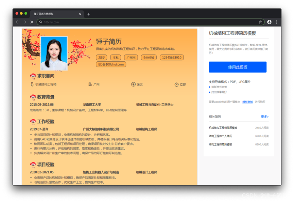Click the 2480人阅读 read count
The width and height of the screenshot is (294, 202).
pyautogui.click(x=262, y=128)
